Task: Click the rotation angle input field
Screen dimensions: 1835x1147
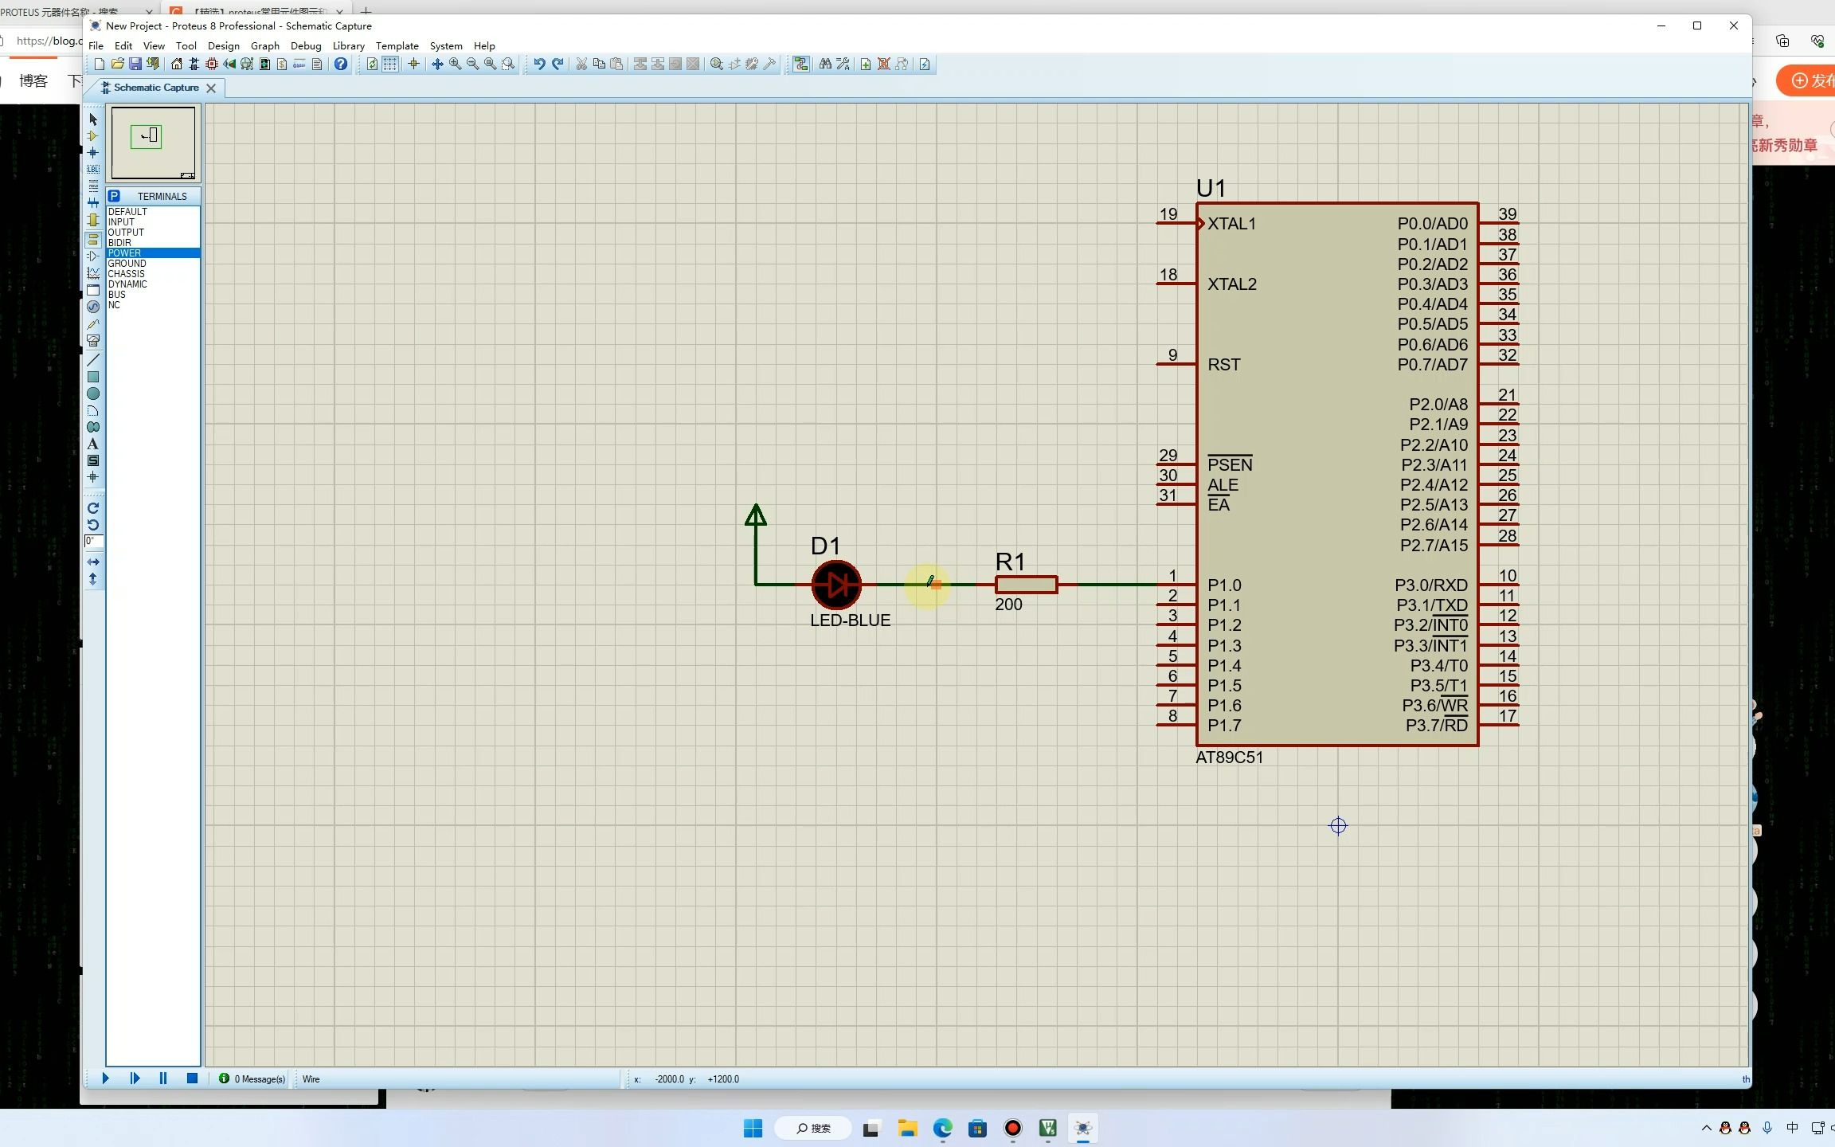Action: [93, 542]
